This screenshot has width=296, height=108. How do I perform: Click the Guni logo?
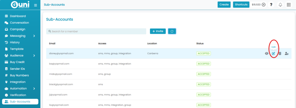point(20,5)
